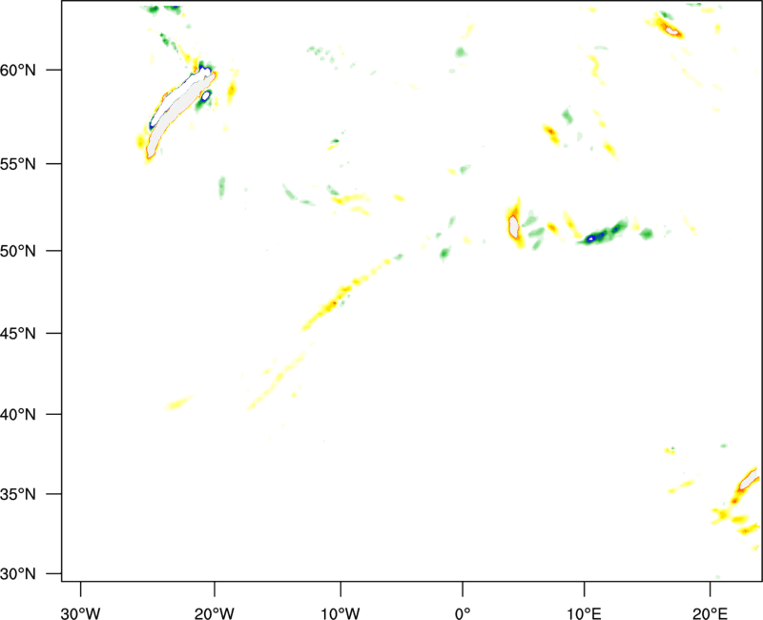Click the 55°N latitude label
This screenshot has width=763, height=620.
tap(18, 164)
